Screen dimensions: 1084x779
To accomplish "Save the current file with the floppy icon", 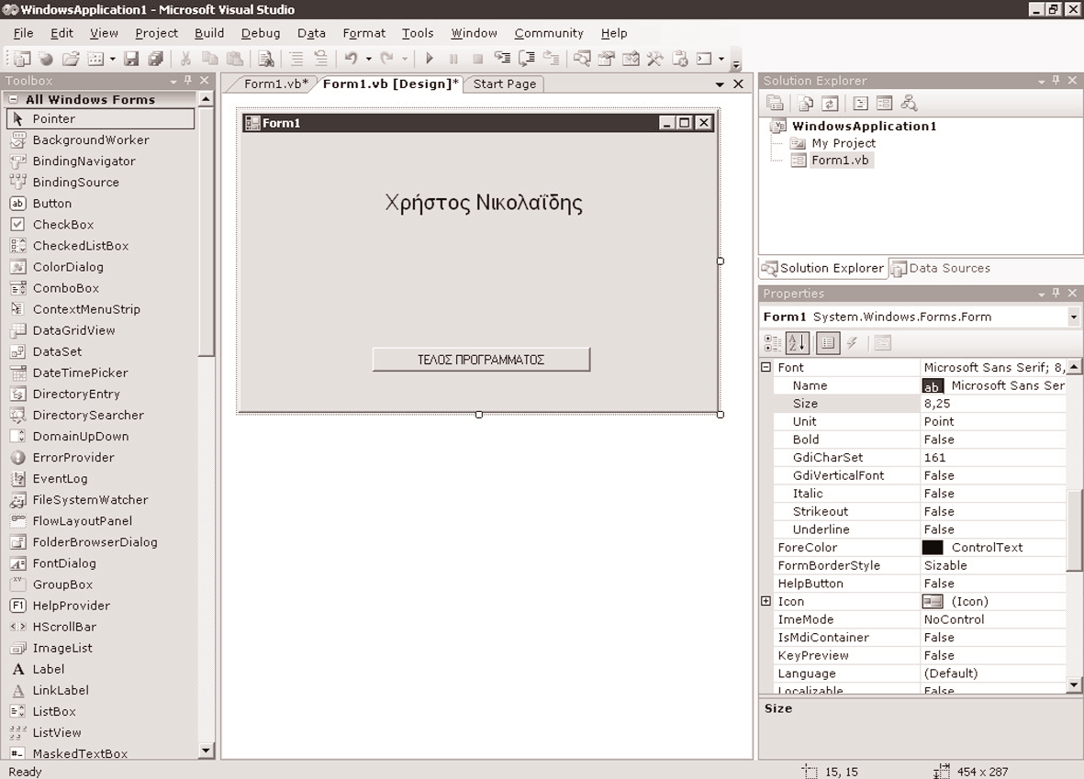I will [131, 59].
